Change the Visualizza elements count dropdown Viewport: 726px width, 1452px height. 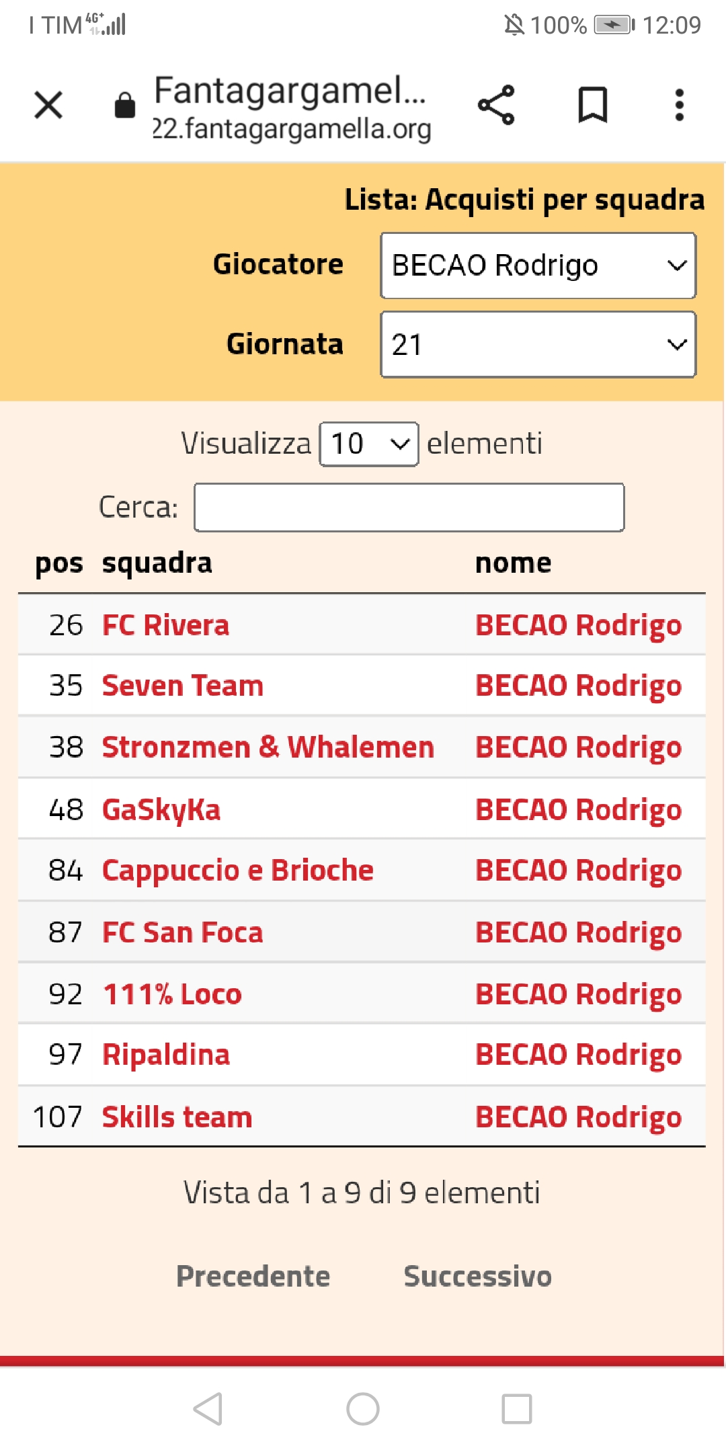tap(369, 444)
